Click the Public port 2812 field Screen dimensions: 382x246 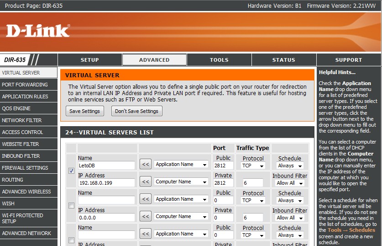pos(223,166)
